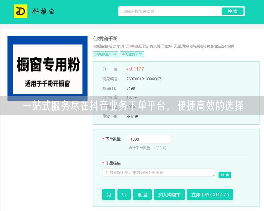264x211 pixels.
Task: Add item with 加入购物车 button
Action: pyautogui.click(x=169, y=195)
